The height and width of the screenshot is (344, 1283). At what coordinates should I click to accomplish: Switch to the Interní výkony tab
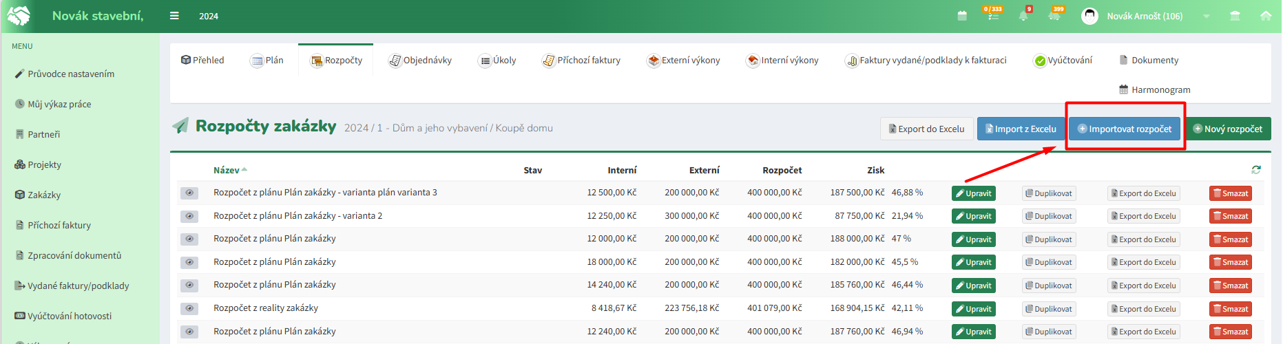(x=782, y=60)
